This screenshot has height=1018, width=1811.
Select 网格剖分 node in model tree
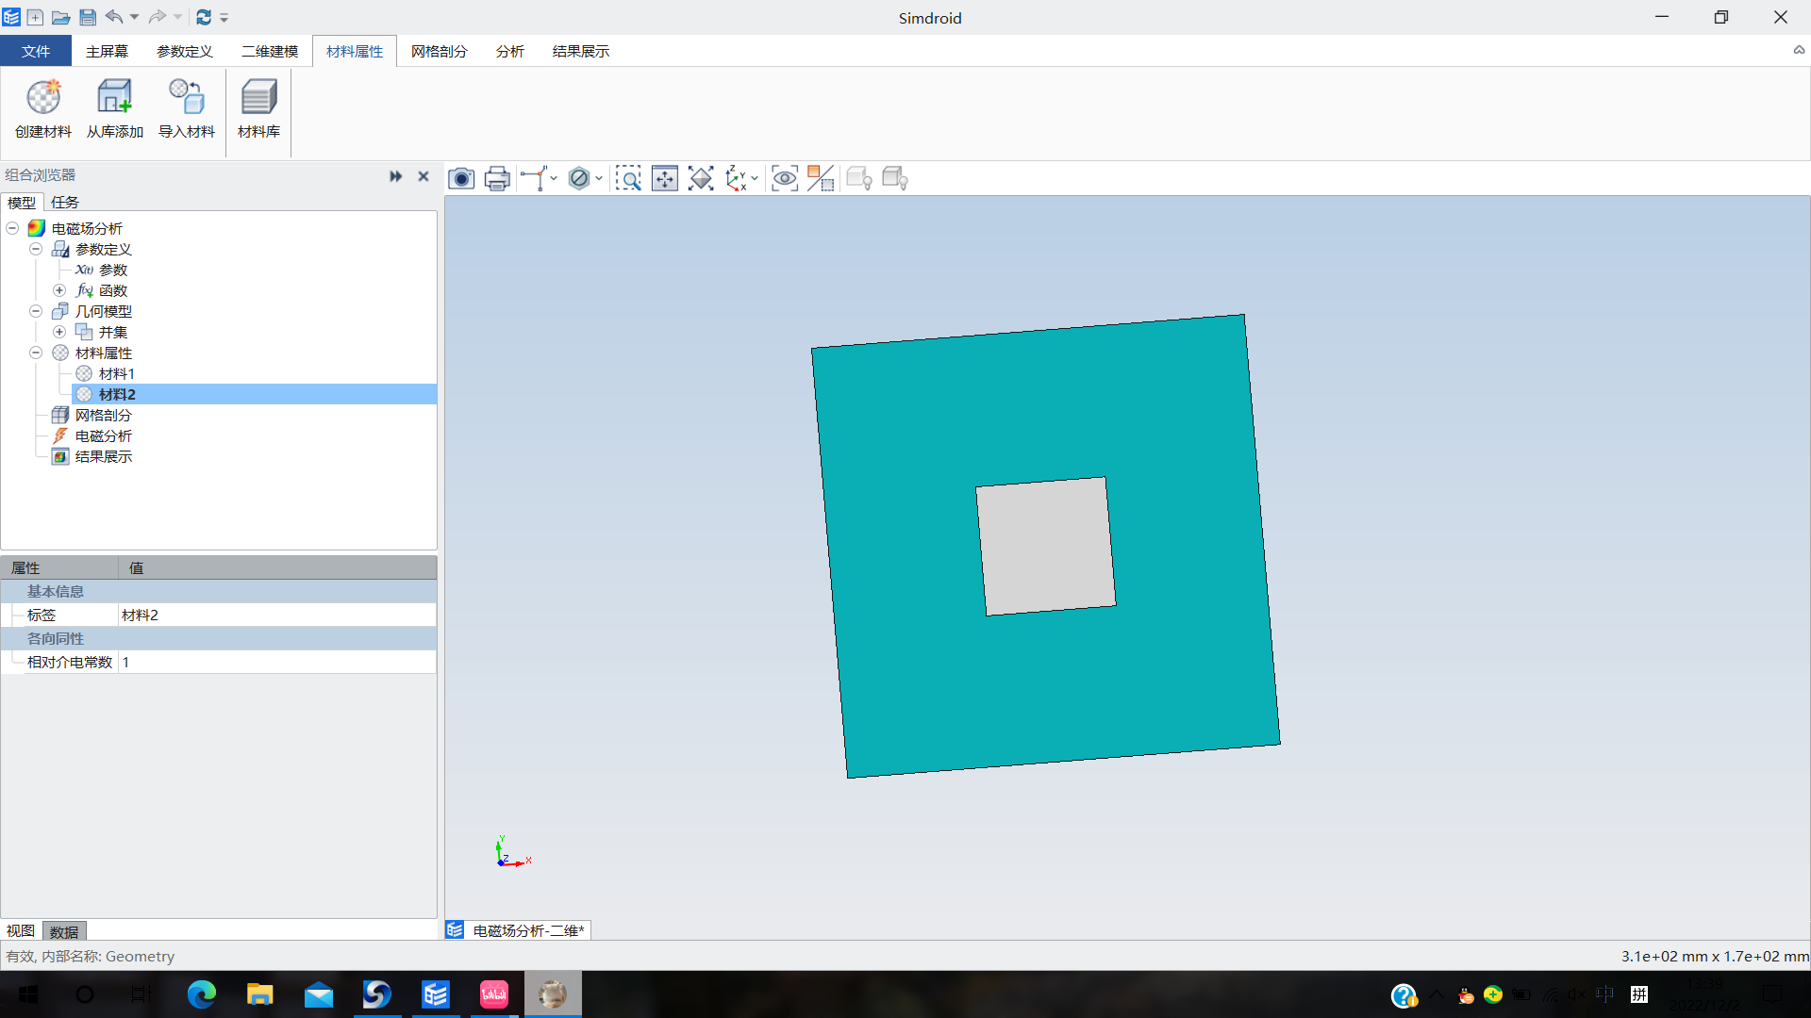point(104,415)
